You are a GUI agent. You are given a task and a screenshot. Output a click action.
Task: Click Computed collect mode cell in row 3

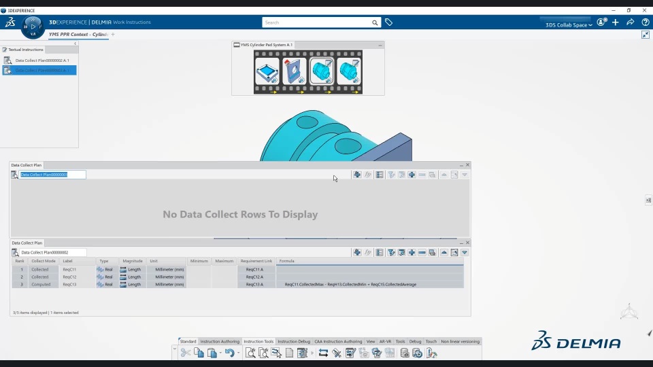(x=44, y=285)
